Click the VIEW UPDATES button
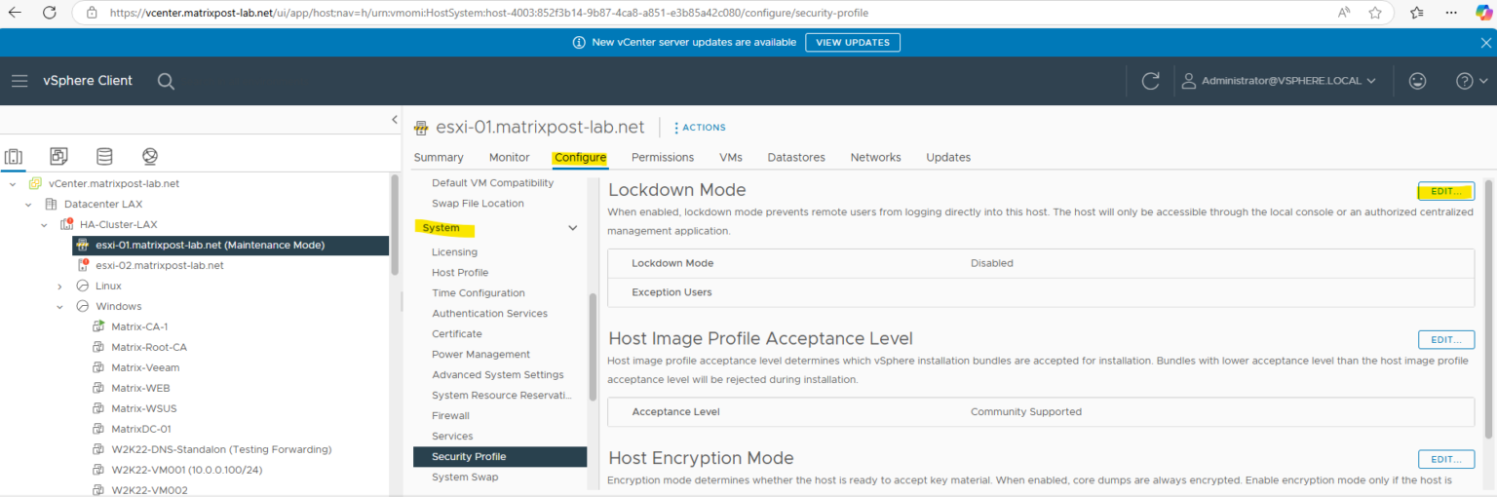 [853, 43]
